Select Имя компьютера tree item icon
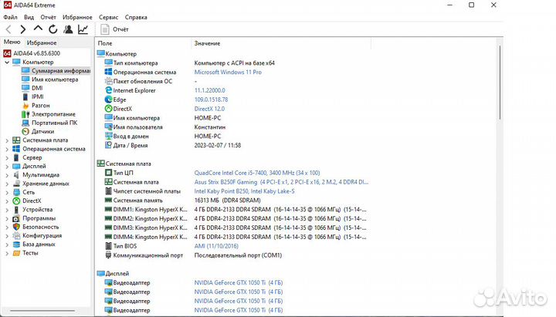Image resolution: width=556 pixels, height=317 pixels. pos(25,79)
